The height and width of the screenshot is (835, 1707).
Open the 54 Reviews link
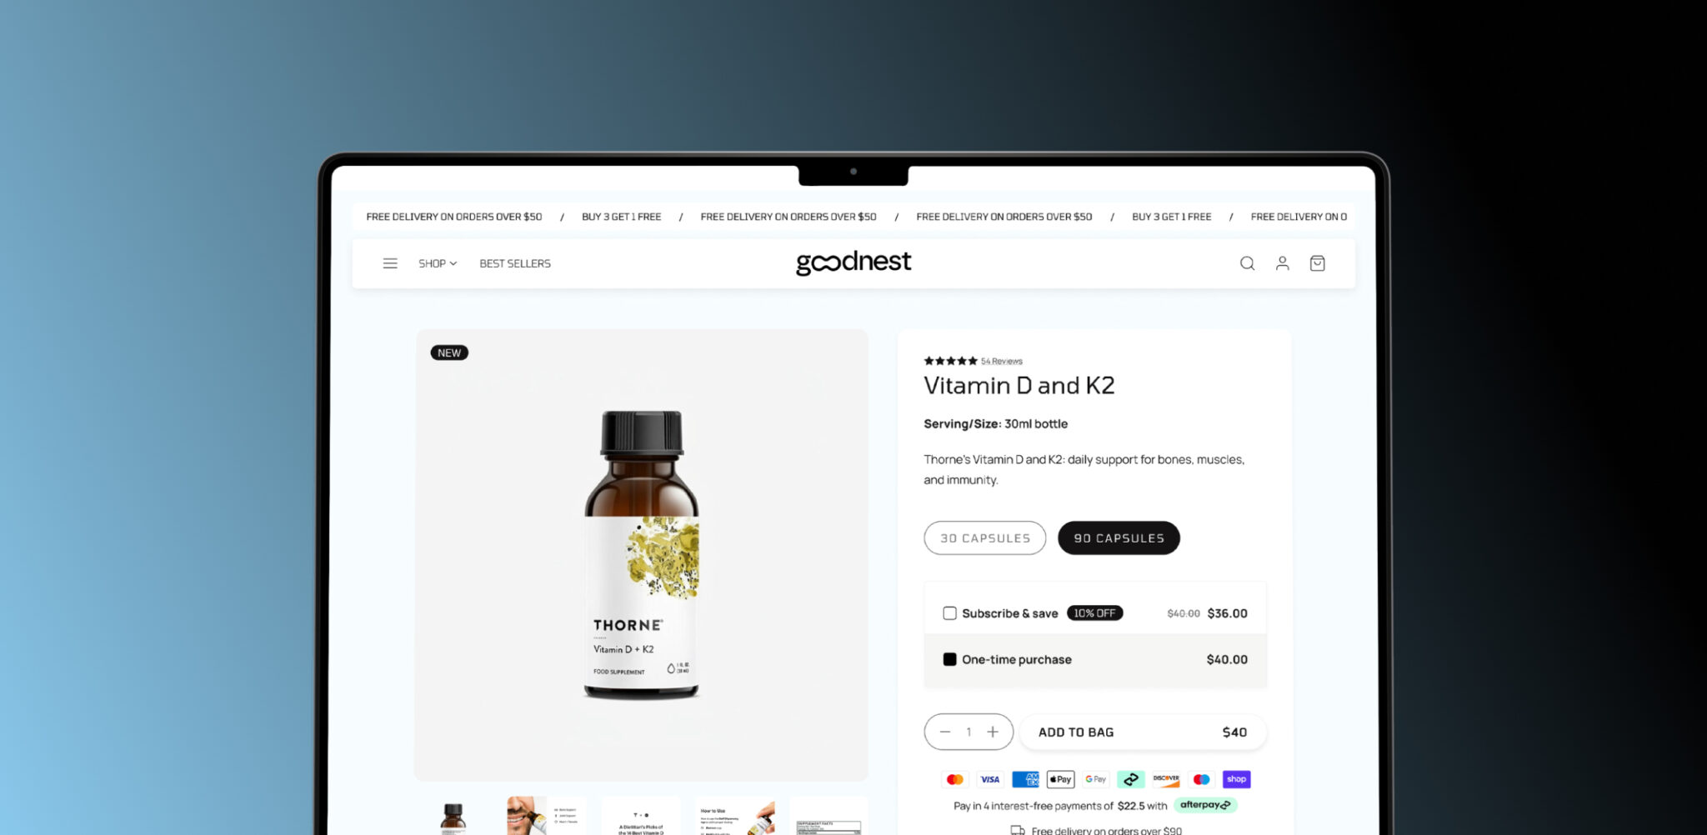pos(1001,361)
